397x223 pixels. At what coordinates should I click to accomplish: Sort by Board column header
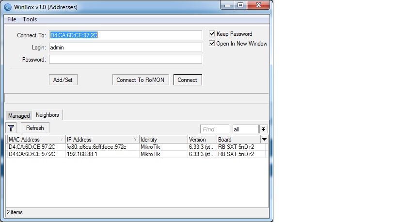(238, 140)
